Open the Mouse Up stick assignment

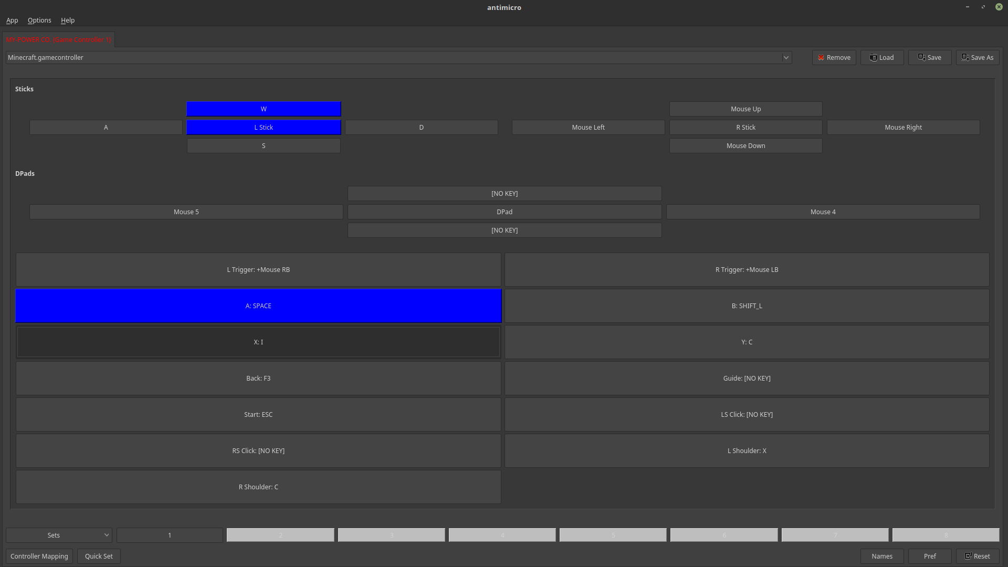(x=745, y=109)
